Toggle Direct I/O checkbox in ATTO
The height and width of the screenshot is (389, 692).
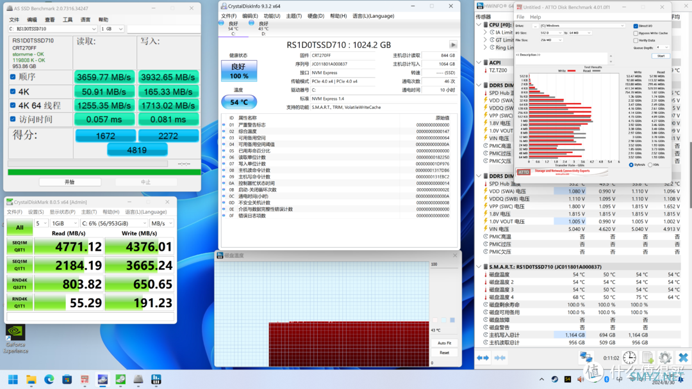click(x=636, y=26)
